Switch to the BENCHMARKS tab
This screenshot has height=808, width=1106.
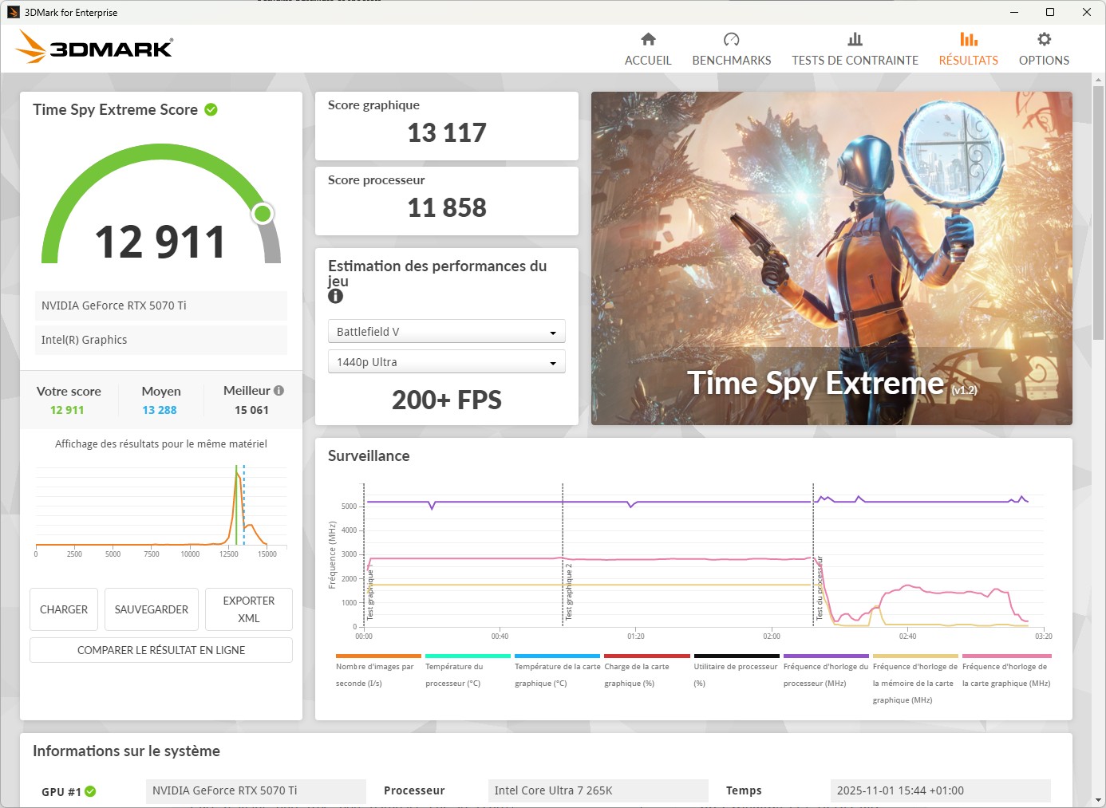tap(731, 60)
